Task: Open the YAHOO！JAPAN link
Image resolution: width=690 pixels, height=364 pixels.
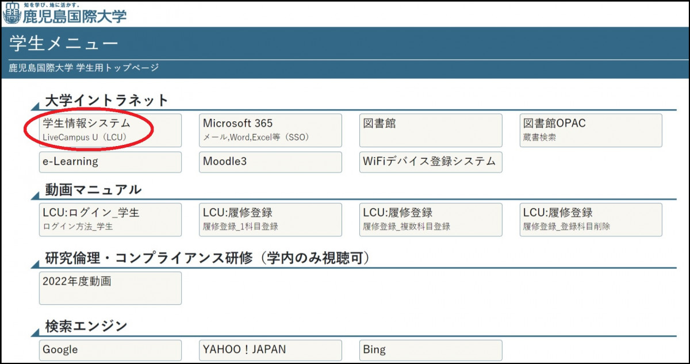Action: pyautogui.click(x=270, y=350)
